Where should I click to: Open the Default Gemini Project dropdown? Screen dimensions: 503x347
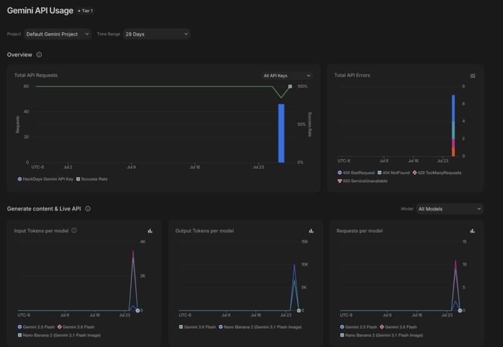[57, 34]
